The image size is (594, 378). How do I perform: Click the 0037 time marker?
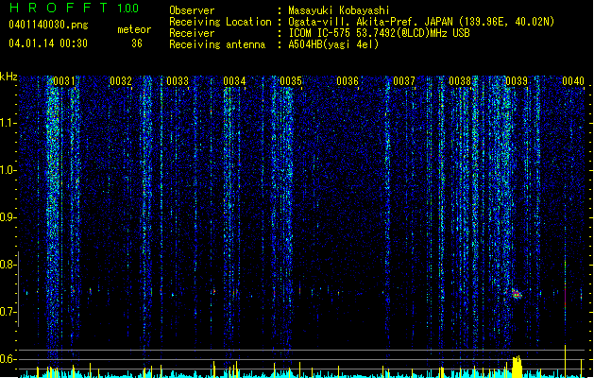(x=404, y=81)
